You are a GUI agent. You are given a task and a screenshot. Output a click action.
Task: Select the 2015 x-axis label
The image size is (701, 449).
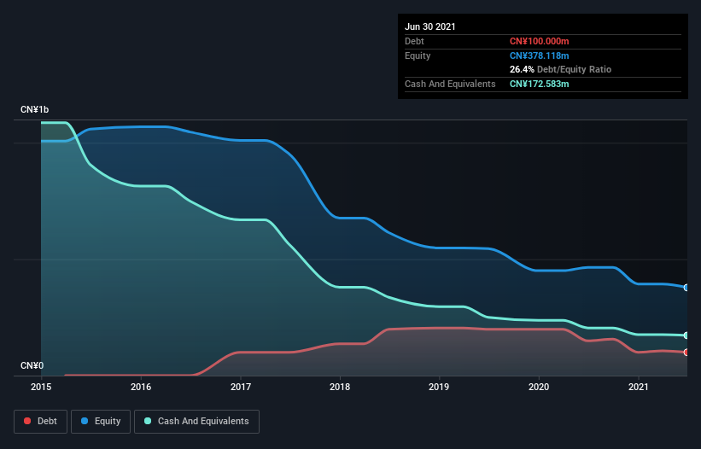(x=41, y=387)
